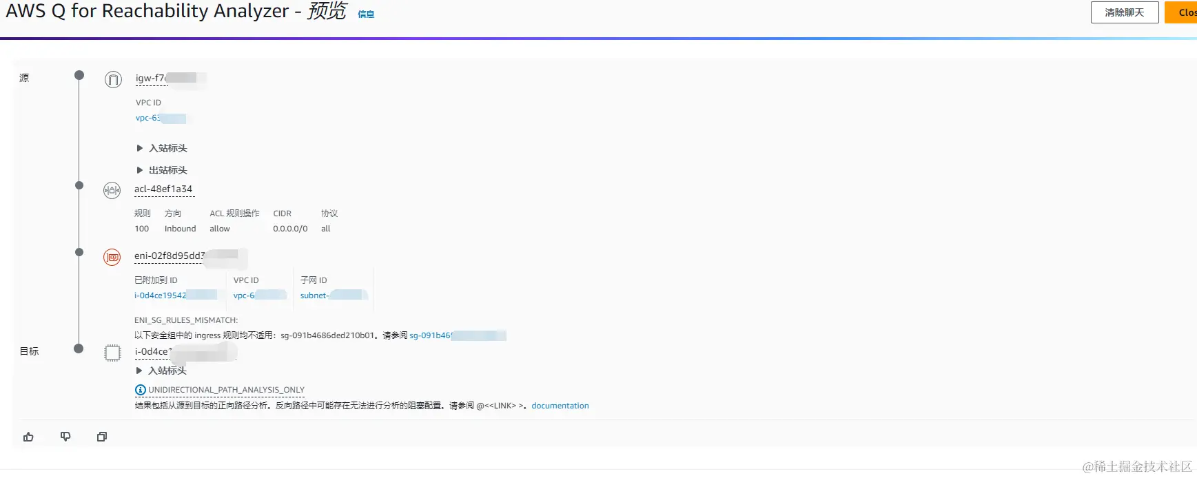The height and width of the screenshot is (478, 1197).
Task: Open the documentation link
Action: tap(560, 406)
